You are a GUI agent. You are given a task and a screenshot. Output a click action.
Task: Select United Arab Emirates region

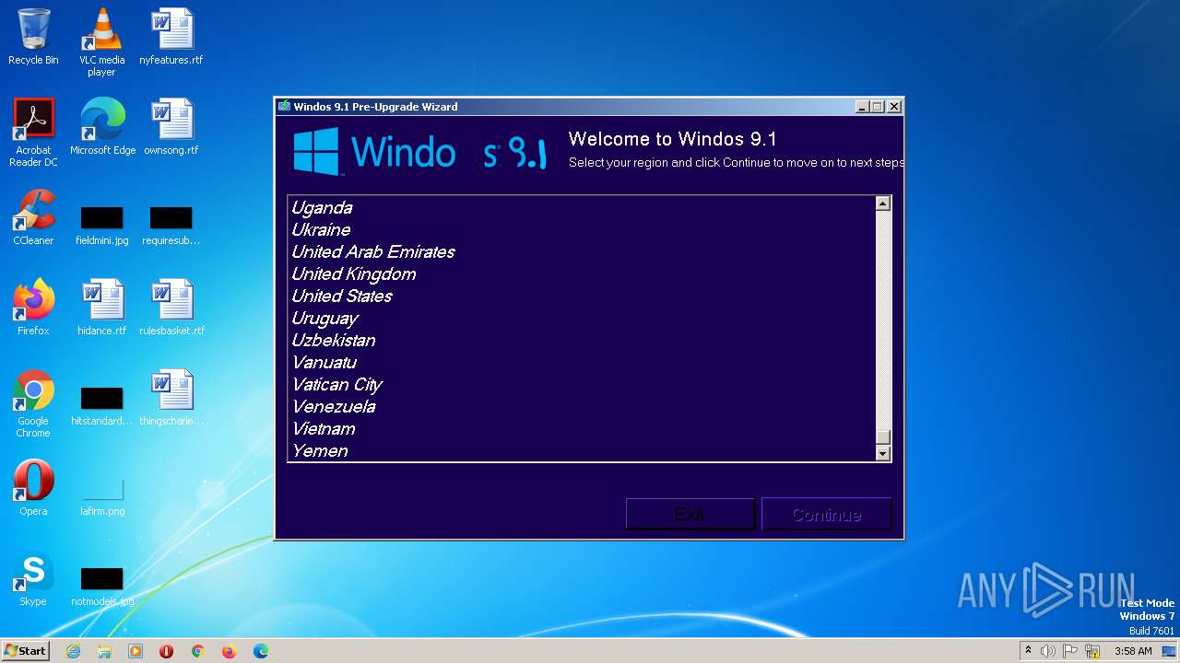581,252
